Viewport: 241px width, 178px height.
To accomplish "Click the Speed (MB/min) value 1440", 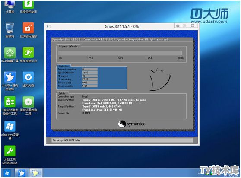I will point(90,73).
